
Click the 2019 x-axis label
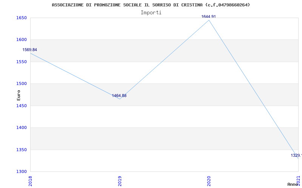(120, 181)
